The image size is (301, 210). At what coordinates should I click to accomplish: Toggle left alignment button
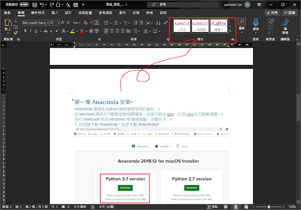coord(106,31)
